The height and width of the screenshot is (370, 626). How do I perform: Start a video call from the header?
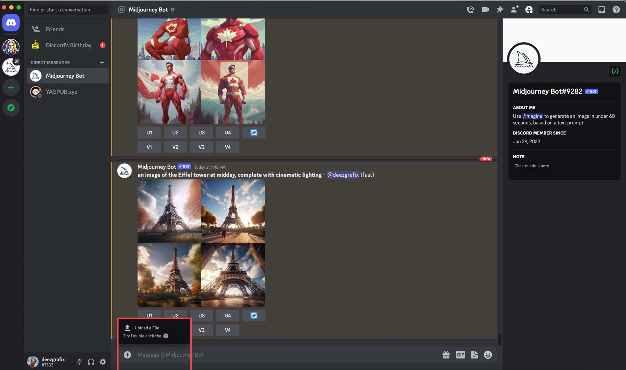pyautogui.click(x=485, y=9)
